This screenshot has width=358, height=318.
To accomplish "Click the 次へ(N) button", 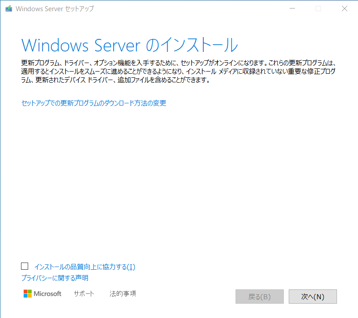I will click(312, 297).
